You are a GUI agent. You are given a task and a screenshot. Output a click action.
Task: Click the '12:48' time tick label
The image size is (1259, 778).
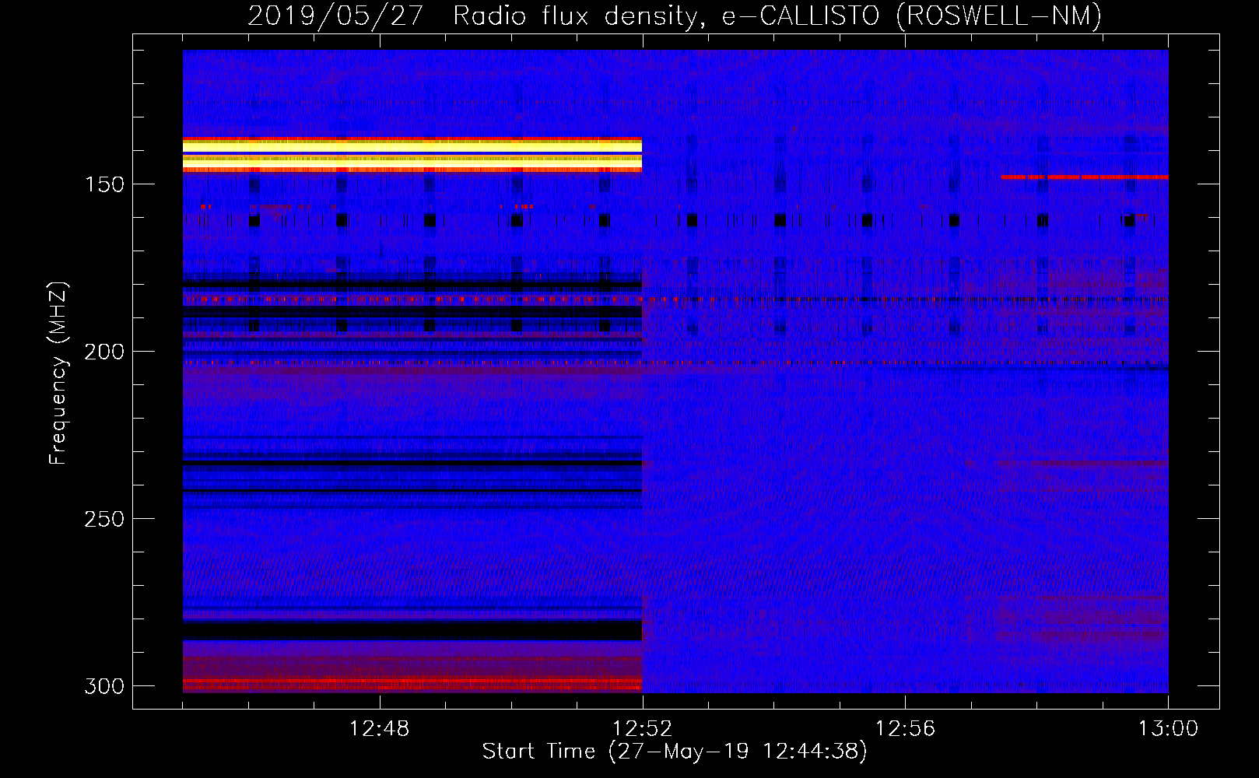click(379, 729)
